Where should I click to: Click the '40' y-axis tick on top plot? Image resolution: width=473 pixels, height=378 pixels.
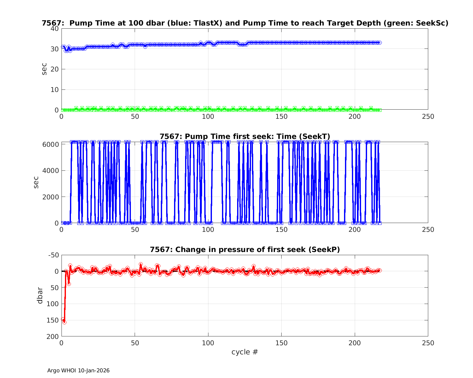(x=55, y=29)
